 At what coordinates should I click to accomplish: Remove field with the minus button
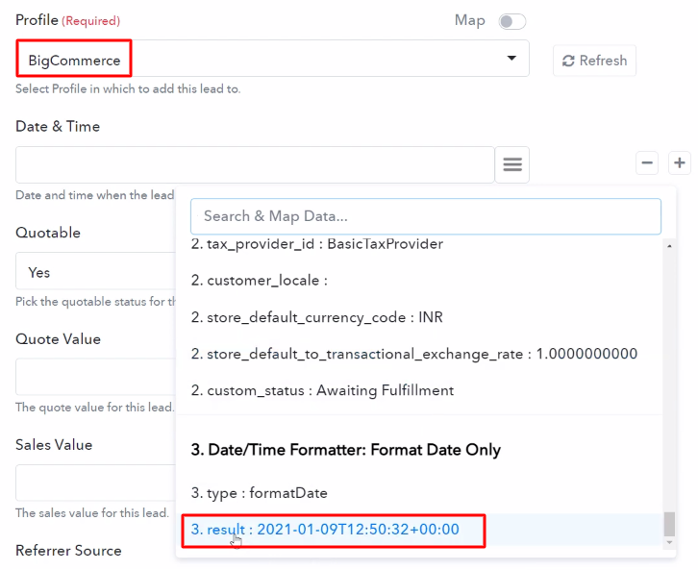(647, 162)
